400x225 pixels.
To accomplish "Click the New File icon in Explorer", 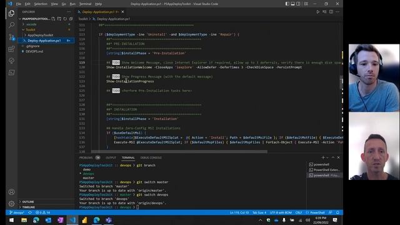I will (53, 19).
